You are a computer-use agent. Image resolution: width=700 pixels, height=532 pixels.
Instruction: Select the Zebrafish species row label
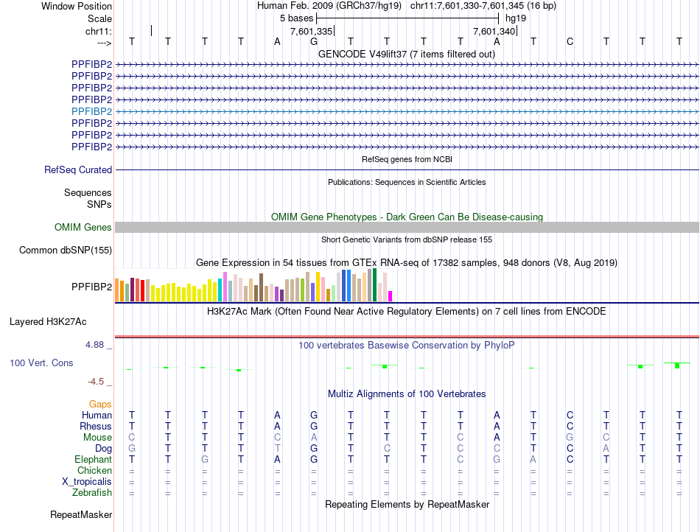pos(92,493)
